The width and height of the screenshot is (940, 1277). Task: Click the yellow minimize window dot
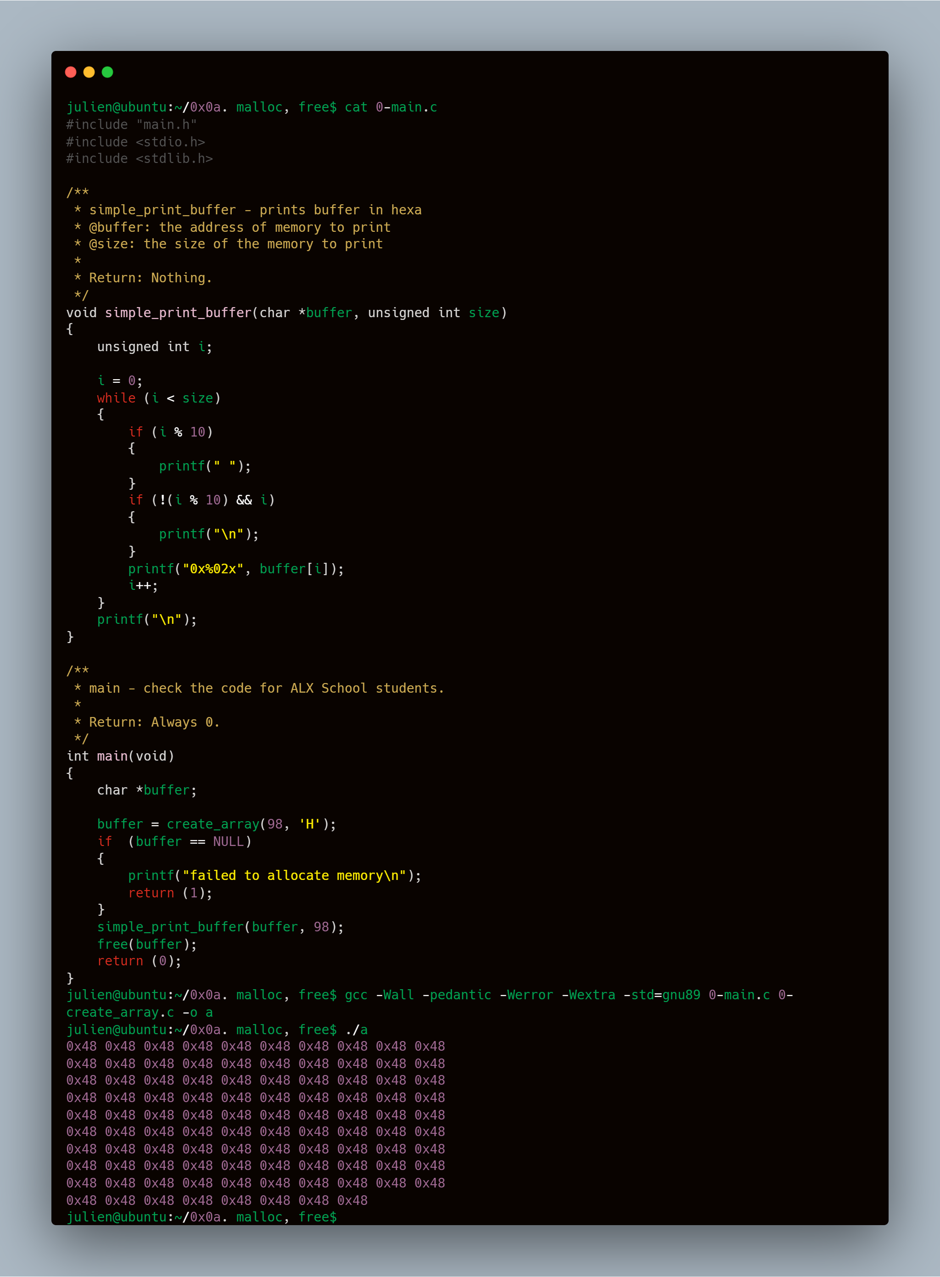tap(89, 72)
